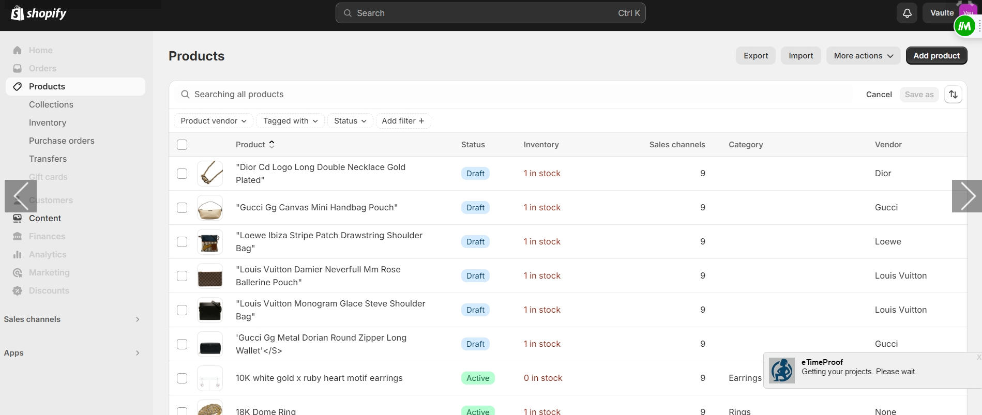This screenshot has width=982, height=415.
Task: Open Louis Vuitton Monogram Glace thumbnail
Action: coord(210,310)
